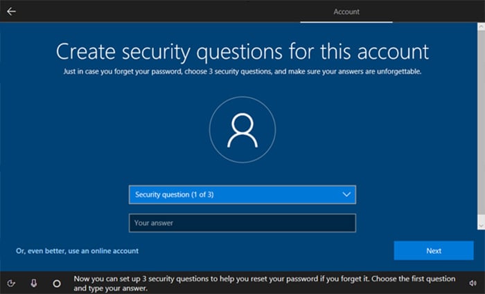This screenshot has width=485, height=294.
Task: Focus the 'Your answer' text field
Action: pyautogui.click(x=242, y=223)
